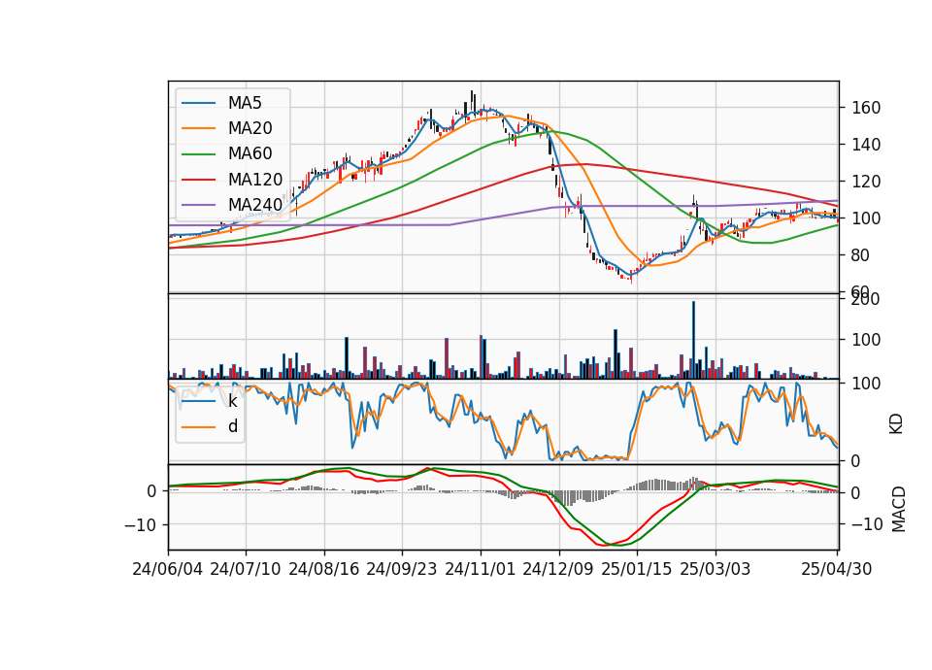
Task: Click the red MA120 legend line sample
Action: click(x=199, y=180)
